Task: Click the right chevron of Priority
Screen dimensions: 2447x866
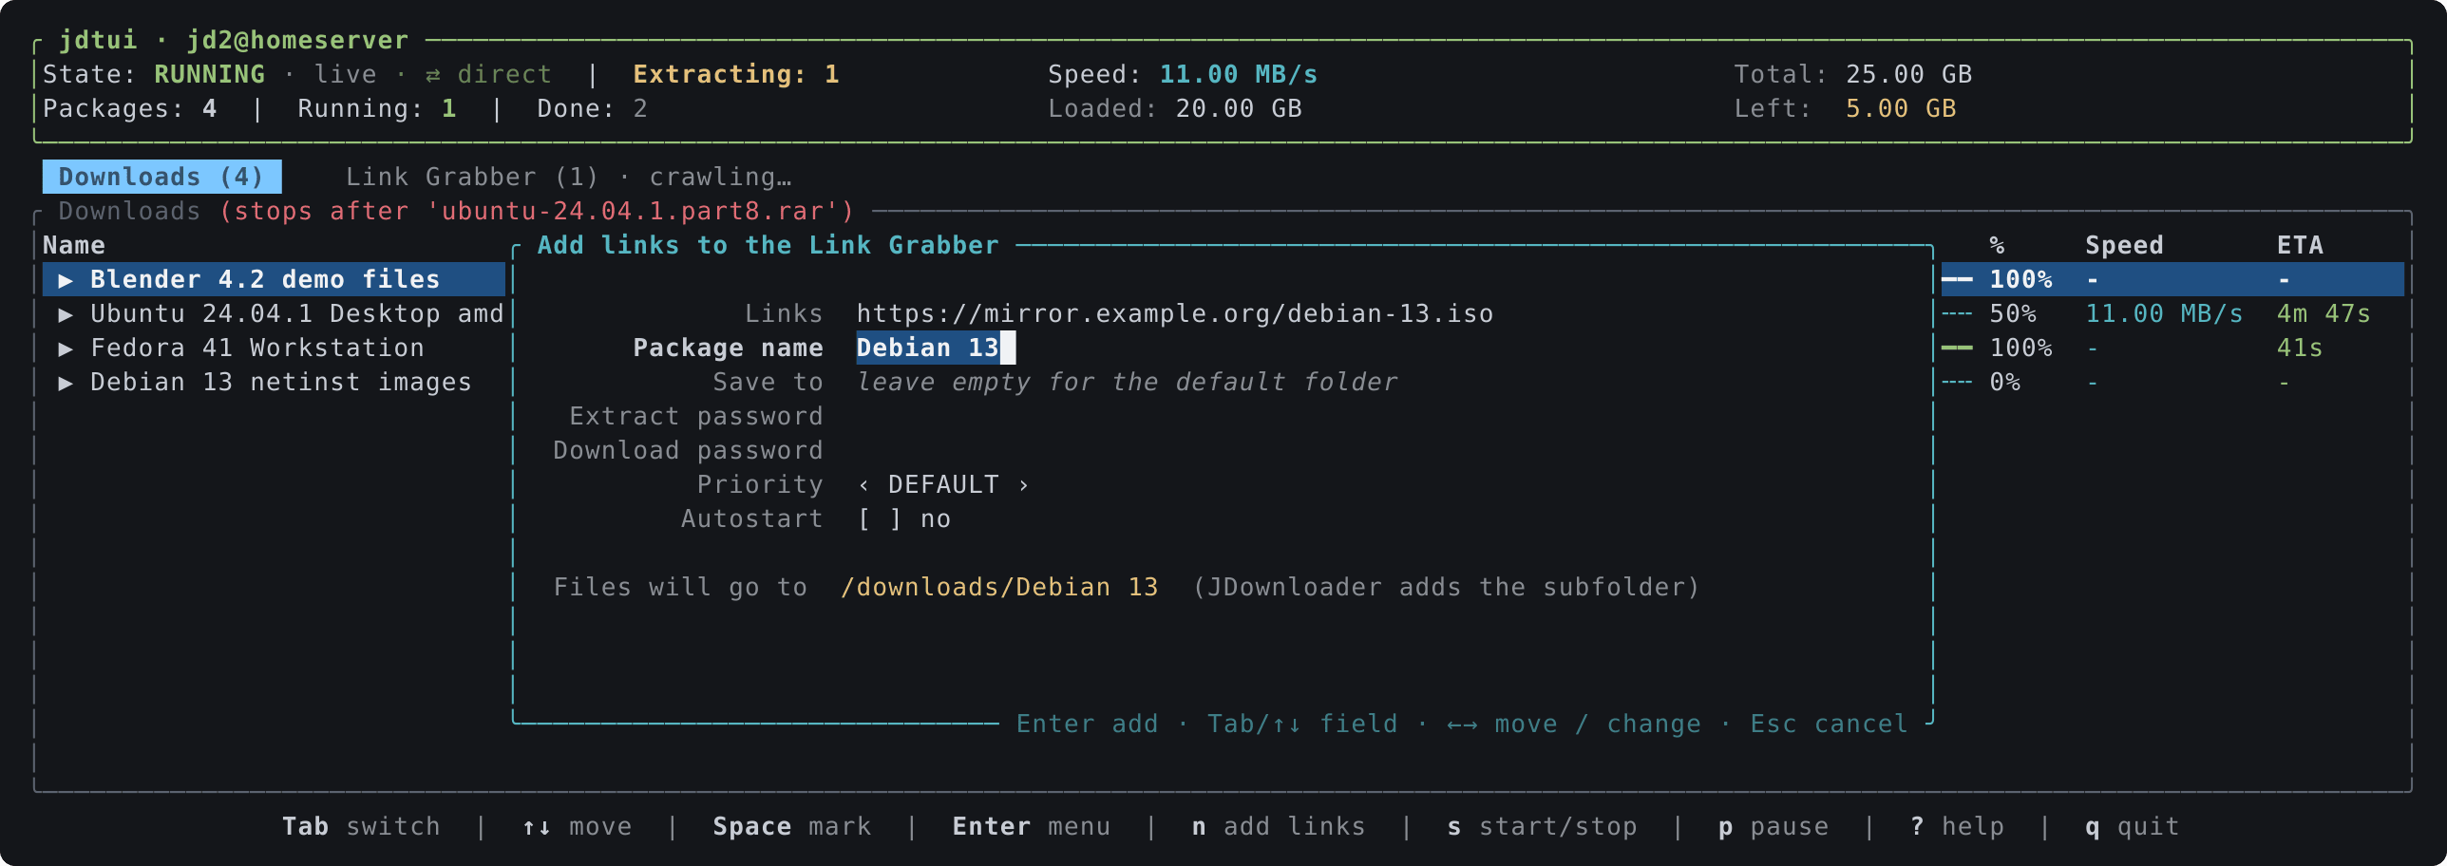Action: (1023, 485)
